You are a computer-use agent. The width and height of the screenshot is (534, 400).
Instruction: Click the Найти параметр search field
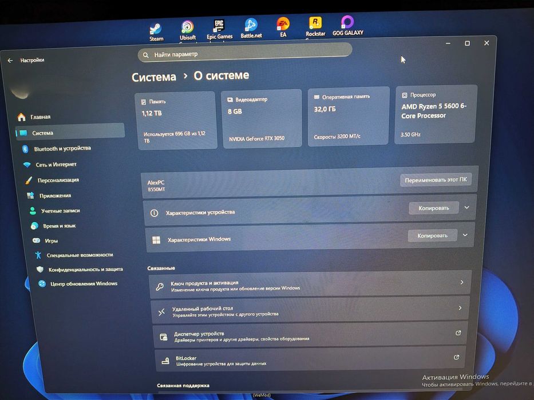(244, 53)
